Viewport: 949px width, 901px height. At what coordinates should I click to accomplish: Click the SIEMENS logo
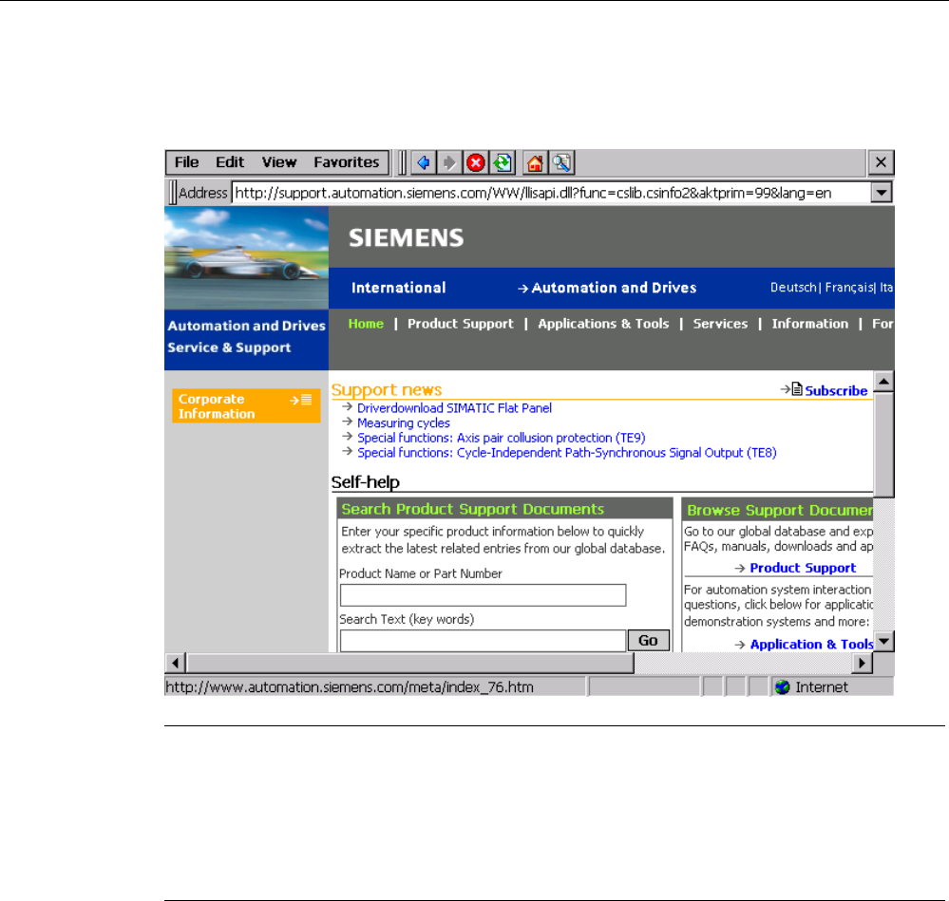(407, 238)
